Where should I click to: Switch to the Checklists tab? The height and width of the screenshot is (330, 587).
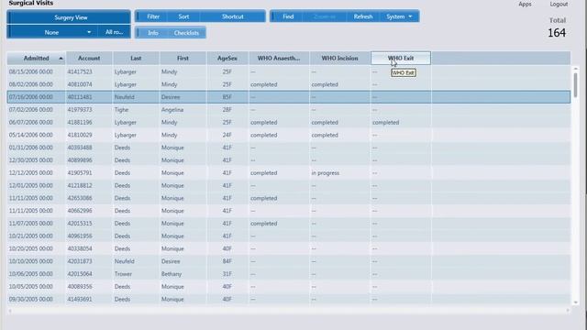(186, 33)
